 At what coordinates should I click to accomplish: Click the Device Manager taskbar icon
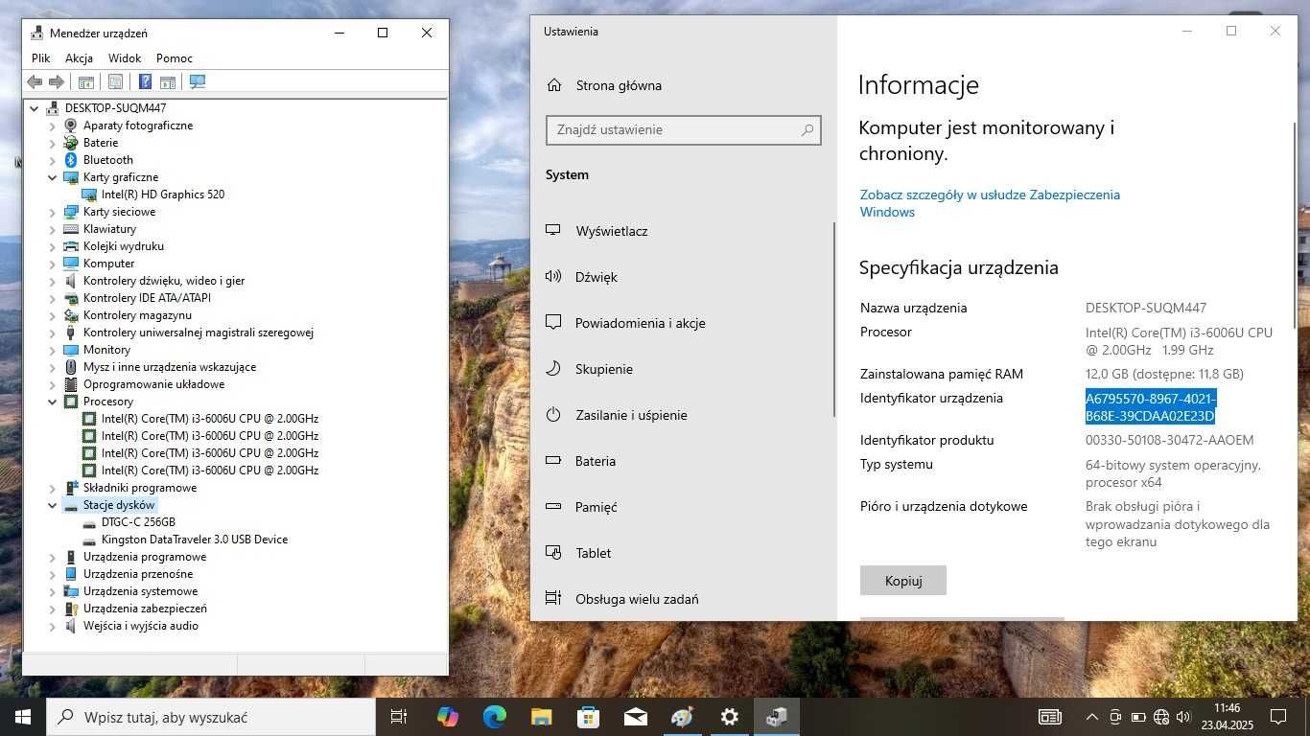[776, 717]
